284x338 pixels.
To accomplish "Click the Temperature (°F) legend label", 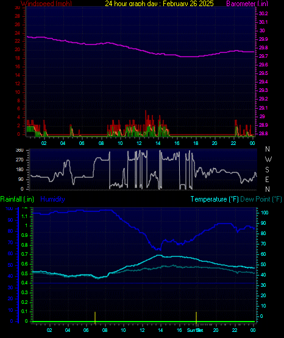I will click(215, 199).
